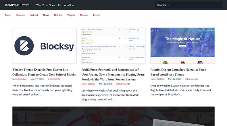
Task: Go to the Events section
Action: [x=97, y=15]
